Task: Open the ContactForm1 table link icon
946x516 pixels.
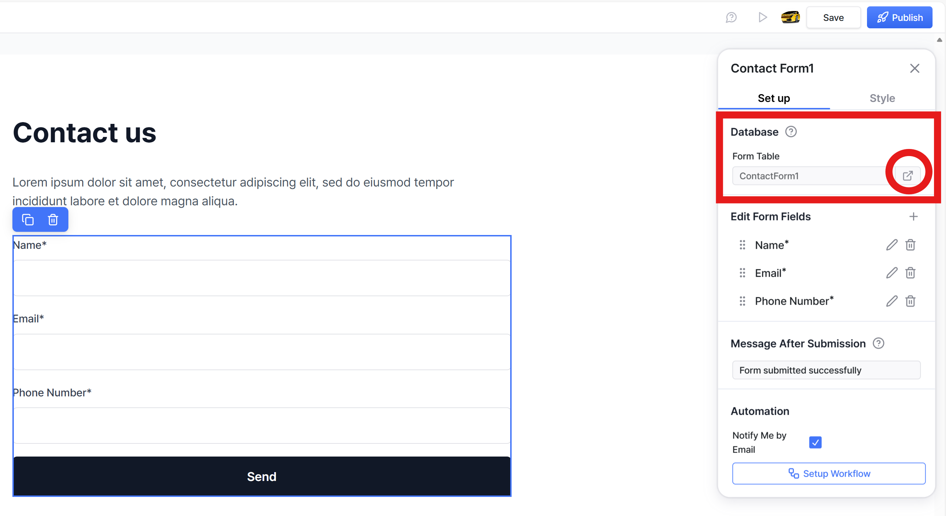Action: point(907,176)
